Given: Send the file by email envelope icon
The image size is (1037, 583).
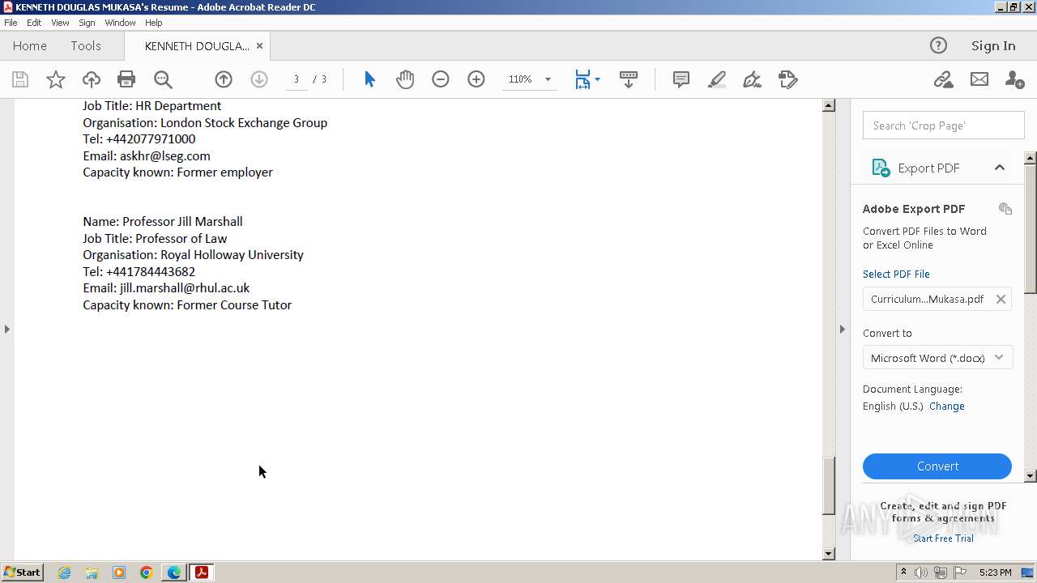Looking at the screenshot, I should [979, 79].
